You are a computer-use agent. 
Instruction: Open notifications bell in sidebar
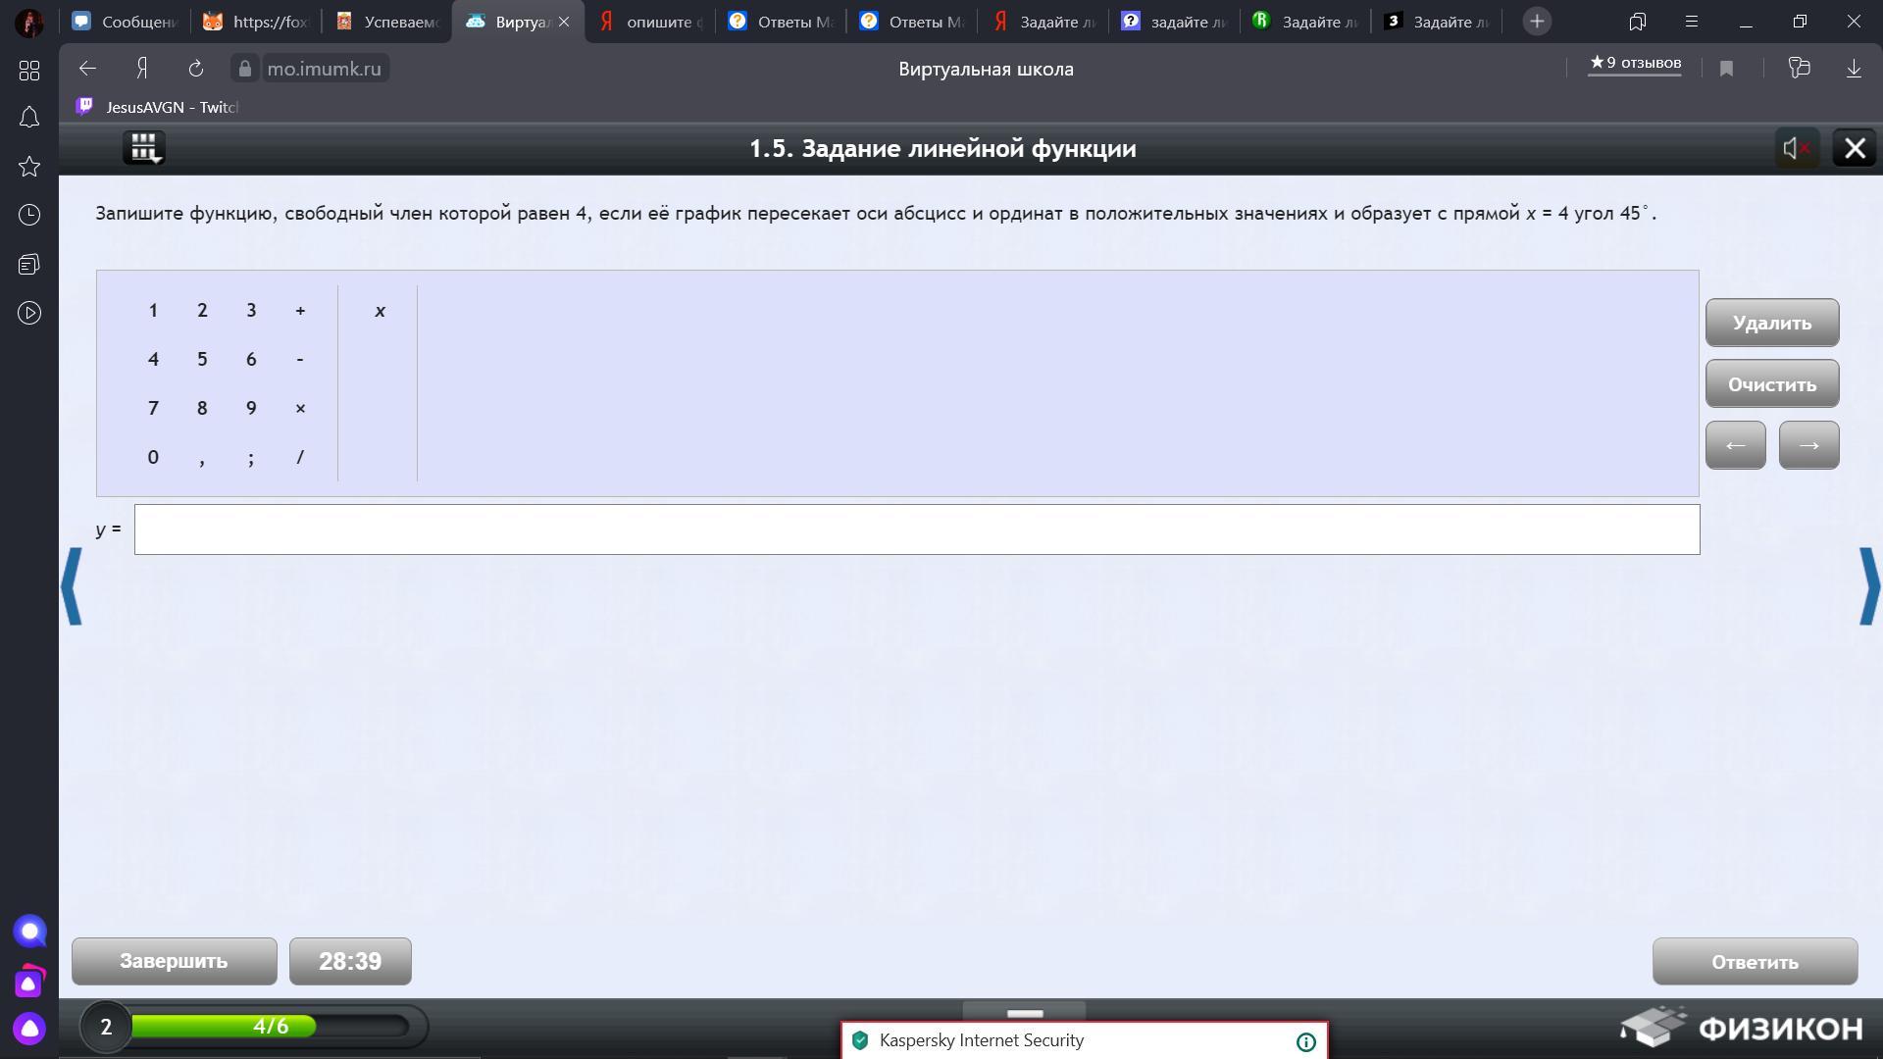[29, 118]
